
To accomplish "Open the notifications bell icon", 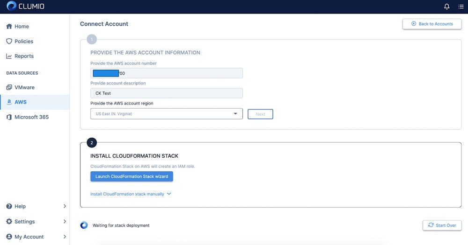I will coord(446,6).
